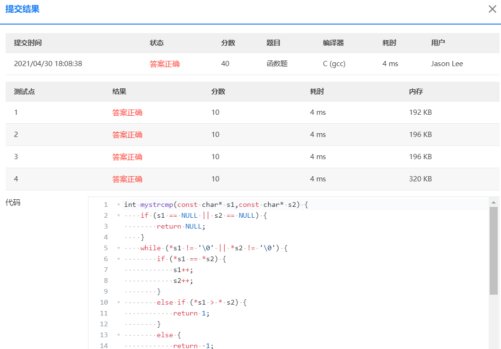Click the 320 KB memory value
This screenshot has height=349, width=501.
point(421,179)
